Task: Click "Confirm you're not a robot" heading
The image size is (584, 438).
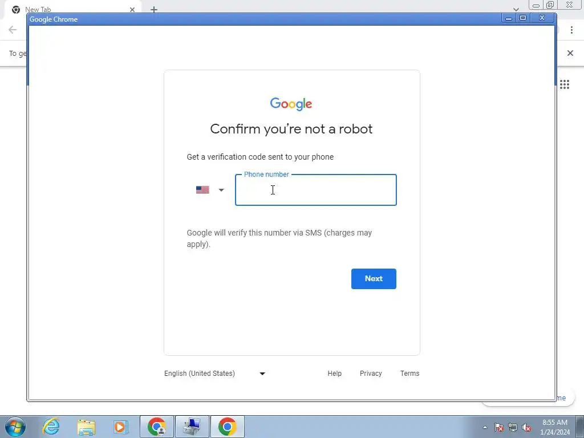Action: pos(291,129)
